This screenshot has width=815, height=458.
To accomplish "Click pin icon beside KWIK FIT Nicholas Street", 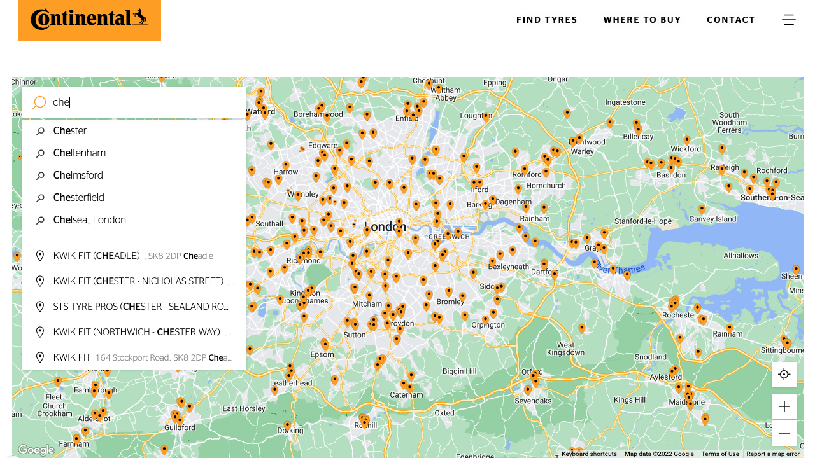I will pyautogui.click(x=40, y=281).
